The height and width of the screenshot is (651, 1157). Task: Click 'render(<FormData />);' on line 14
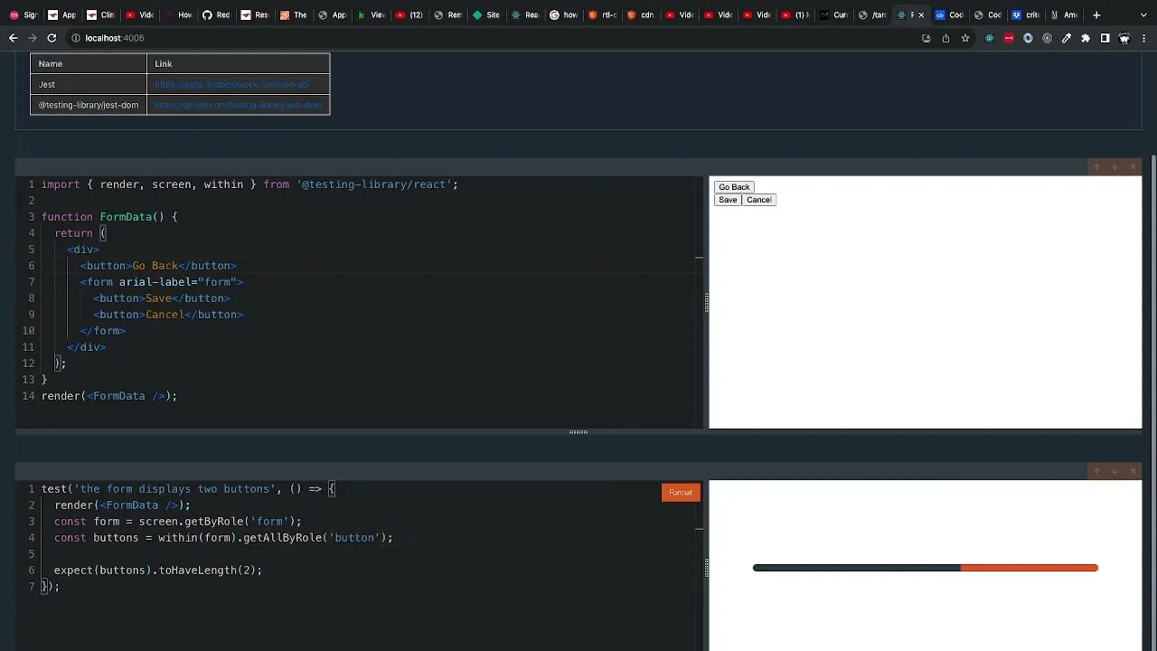[109, 396]
